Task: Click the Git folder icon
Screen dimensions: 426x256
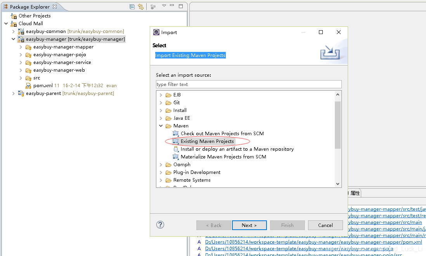Action: [x=168, y=103]
